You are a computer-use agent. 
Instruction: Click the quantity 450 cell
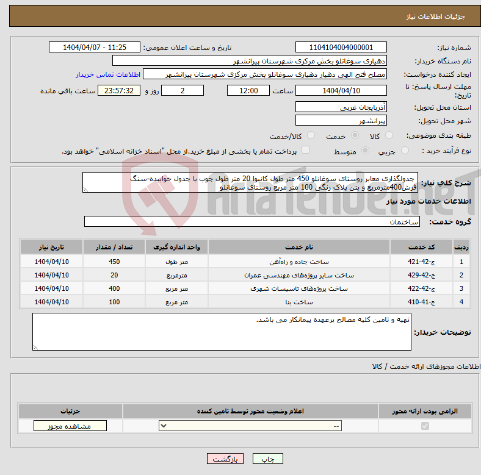tap(114, 262)
